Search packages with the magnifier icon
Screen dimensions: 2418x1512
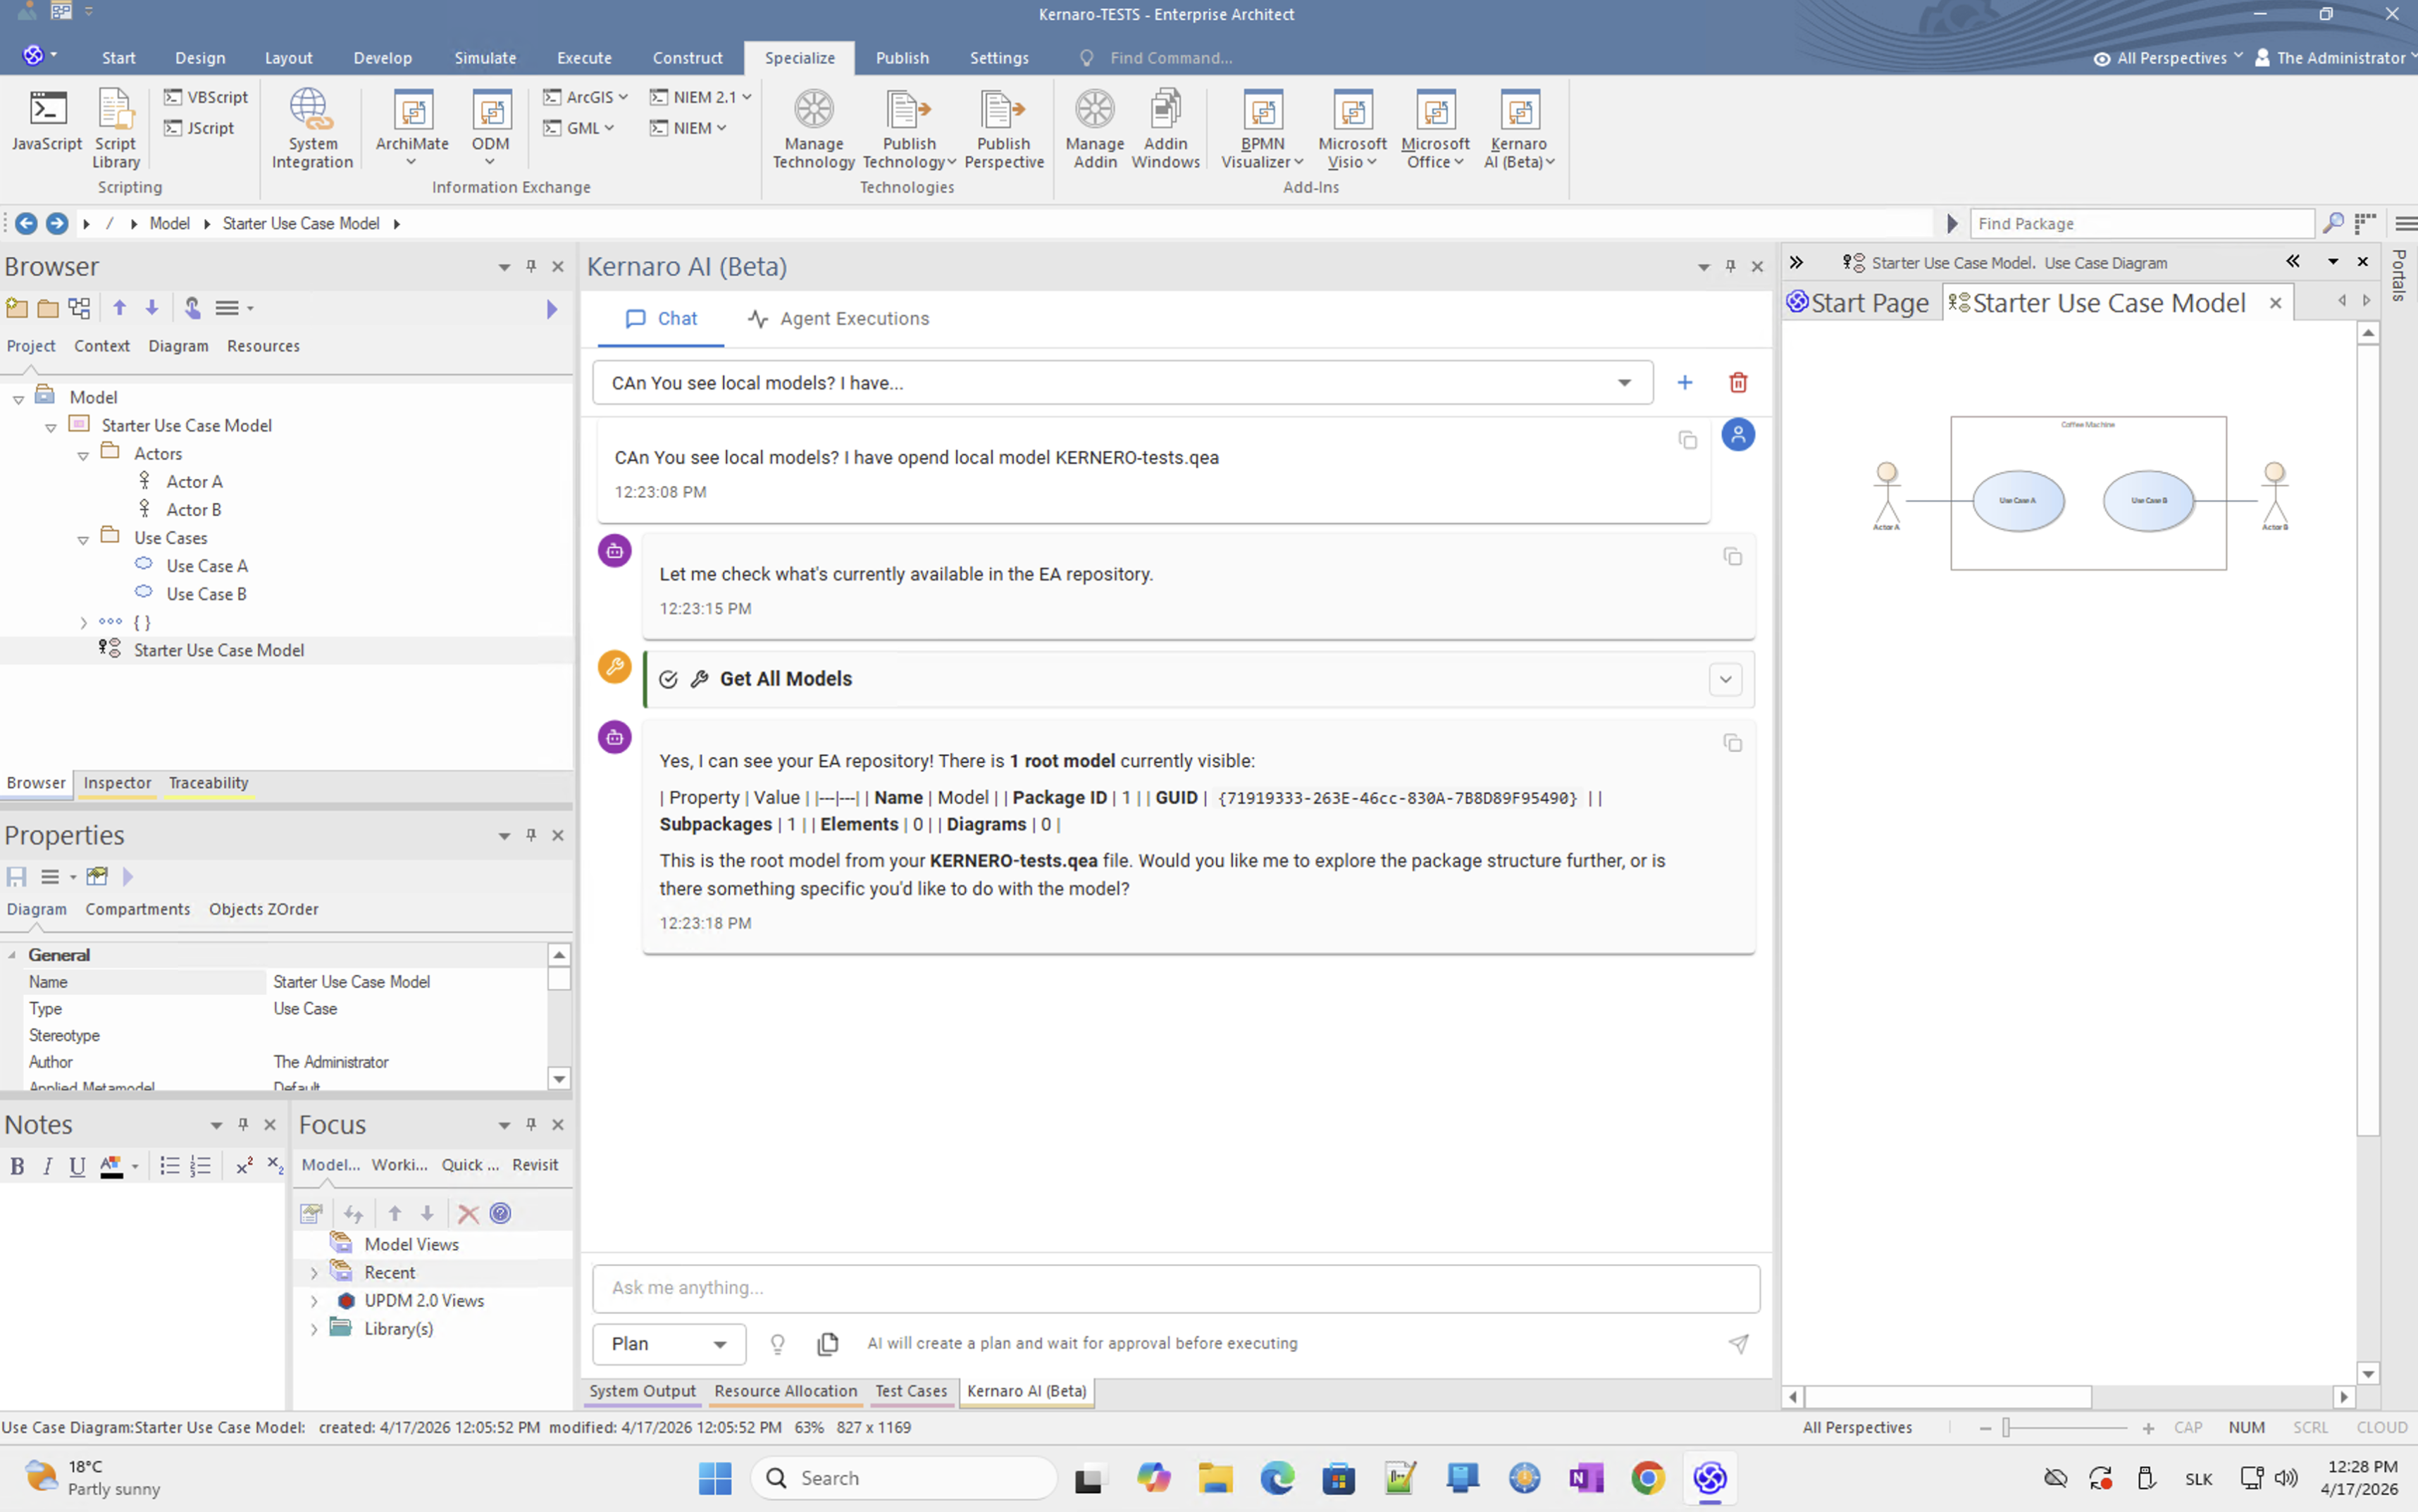tap(2333, 223)
